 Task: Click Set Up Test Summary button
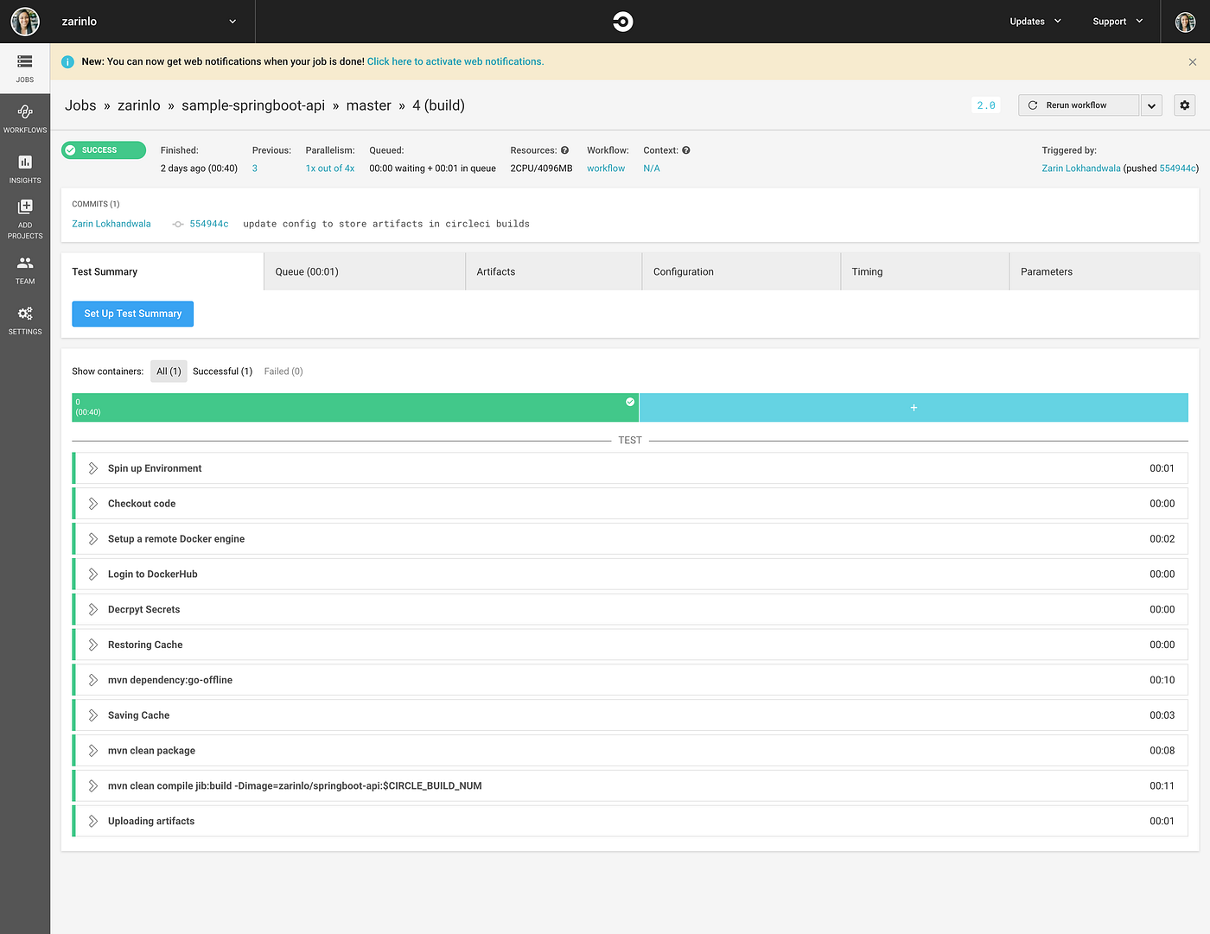[133, 314]
